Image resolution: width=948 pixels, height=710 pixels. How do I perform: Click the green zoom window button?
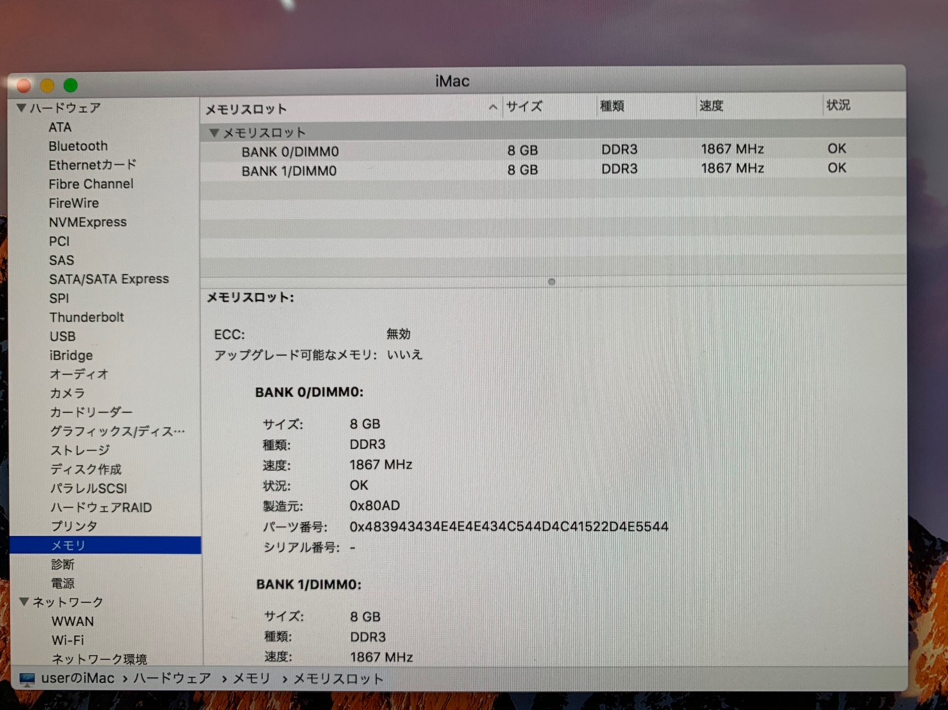(71, 85)
